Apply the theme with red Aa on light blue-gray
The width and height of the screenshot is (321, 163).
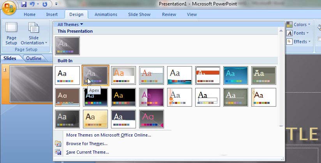click(x=152, y=75)
